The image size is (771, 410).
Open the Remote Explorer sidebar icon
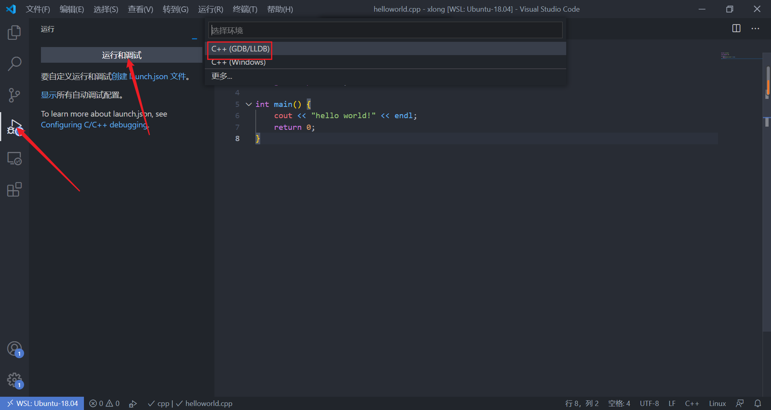14,158
